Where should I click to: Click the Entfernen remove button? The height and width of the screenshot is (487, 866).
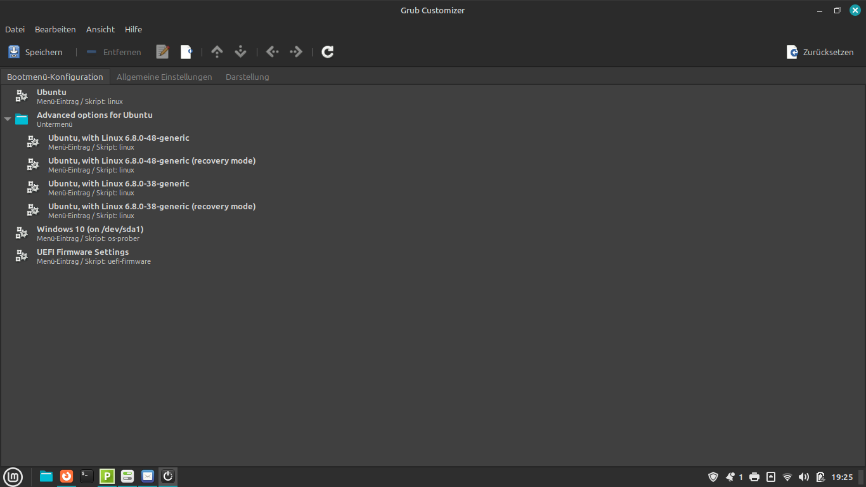pyautogui.click(x=114, y=52)
